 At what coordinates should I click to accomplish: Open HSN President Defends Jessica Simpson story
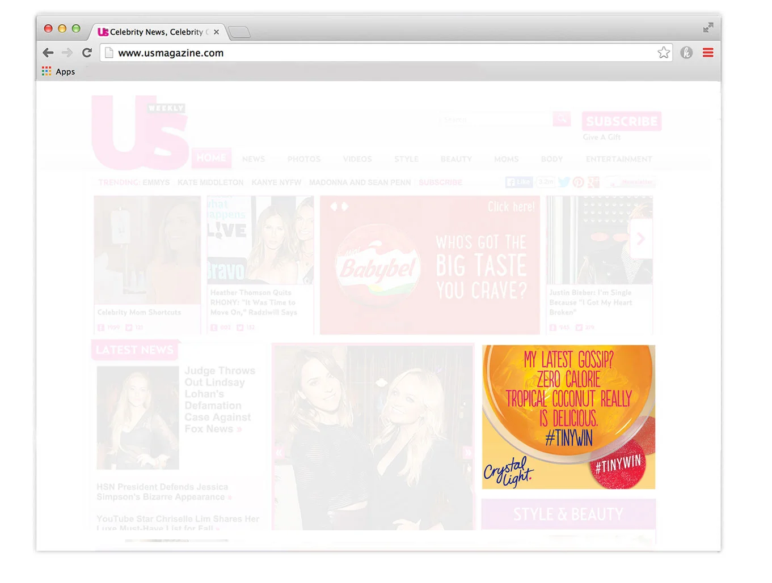click(x=163, y=492)
